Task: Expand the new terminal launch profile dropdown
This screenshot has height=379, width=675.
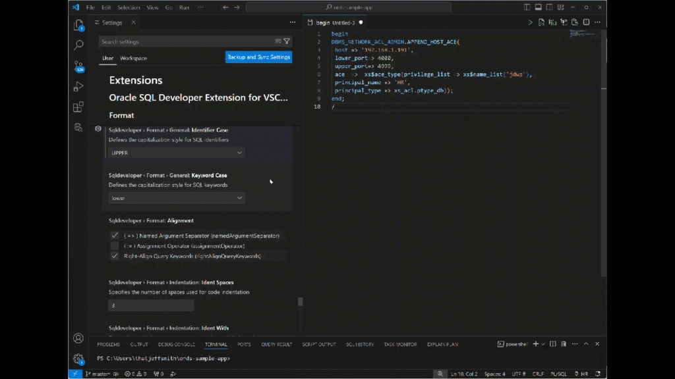Action: 544,344
